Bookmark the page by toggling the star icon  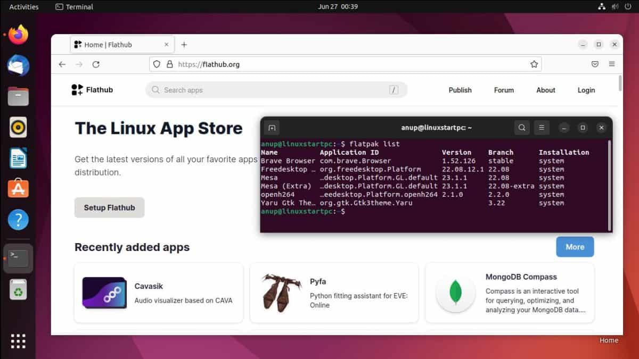[x=534, y=64]
